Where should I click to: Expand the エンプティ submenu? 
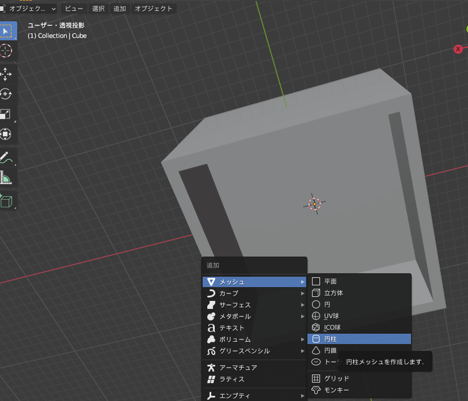(254, 396)
